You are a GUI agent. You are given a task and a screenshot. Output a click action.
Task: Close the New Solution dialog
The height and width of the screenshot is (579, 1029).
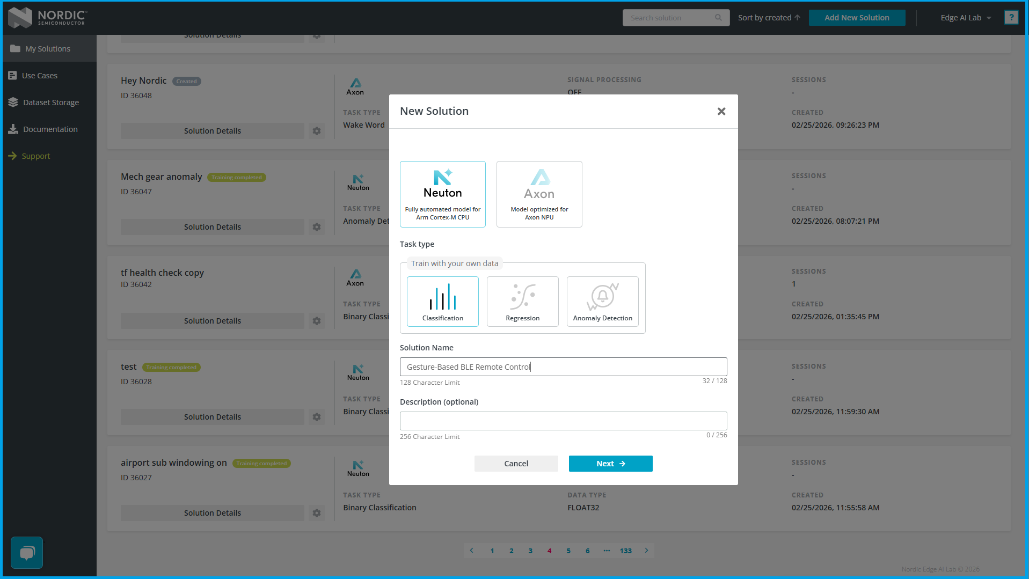tap(721, 111)
